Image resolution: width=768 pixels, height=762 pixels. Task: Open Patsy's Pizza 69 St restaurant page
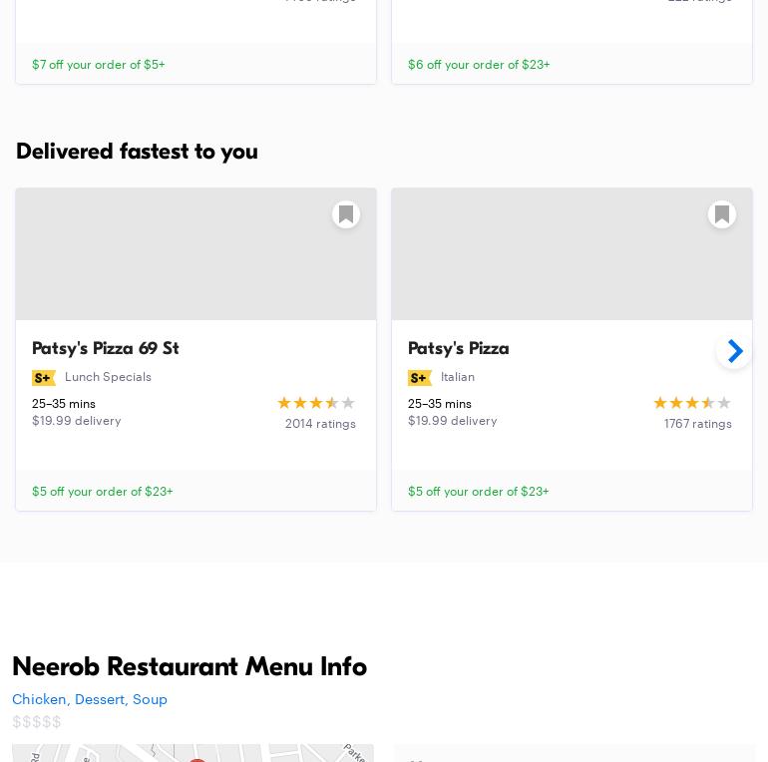point(106,348)
